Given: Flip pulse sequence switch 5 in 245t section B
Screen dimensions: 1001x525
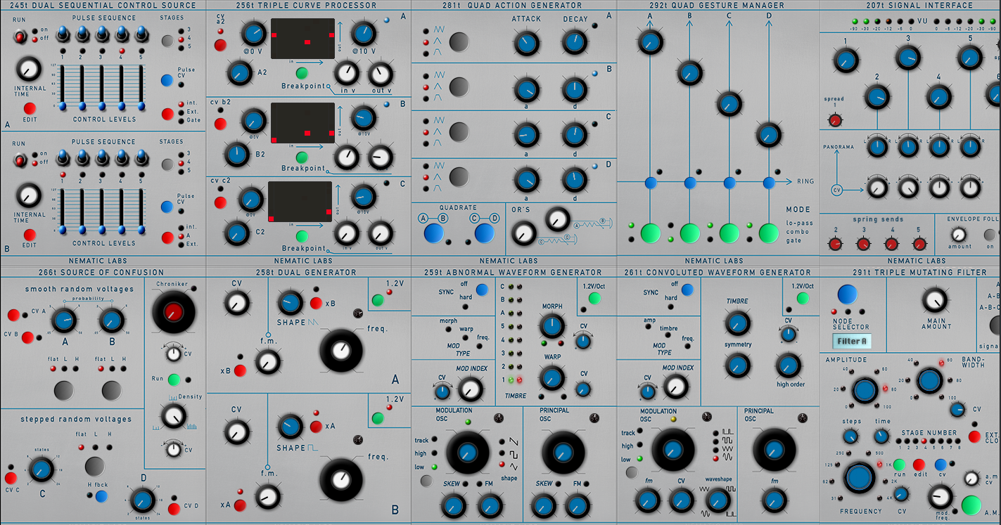Looking at the screenshot, I should click(x=141, y=158).
